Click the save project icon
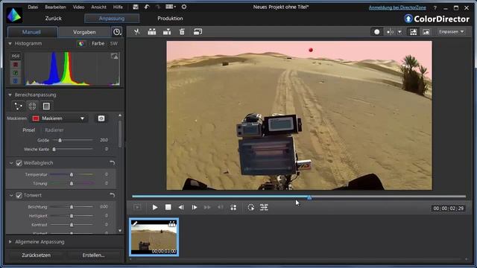 click(x=136, y=7)
